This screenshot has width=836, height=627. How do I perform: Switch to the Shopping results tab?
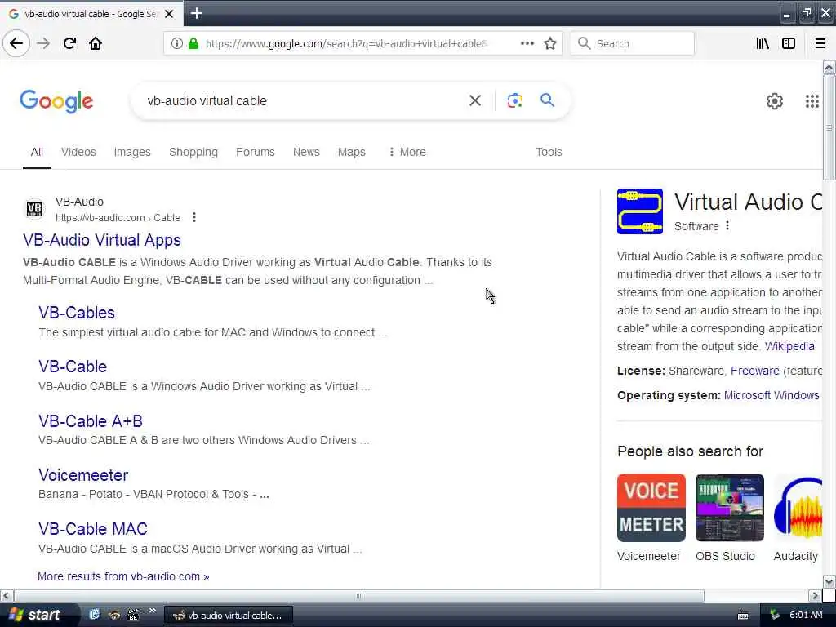point(193,152)
